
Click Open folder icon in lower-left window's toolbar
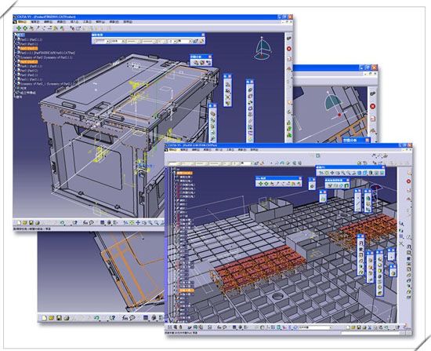click(x=51, y=318)
